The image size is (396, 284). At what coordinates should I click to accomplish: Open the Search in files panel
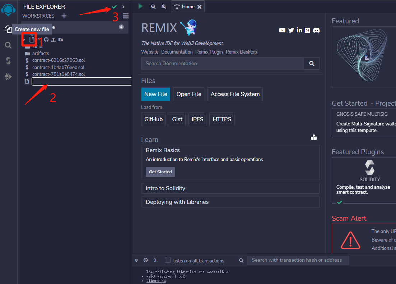[8, 45]
